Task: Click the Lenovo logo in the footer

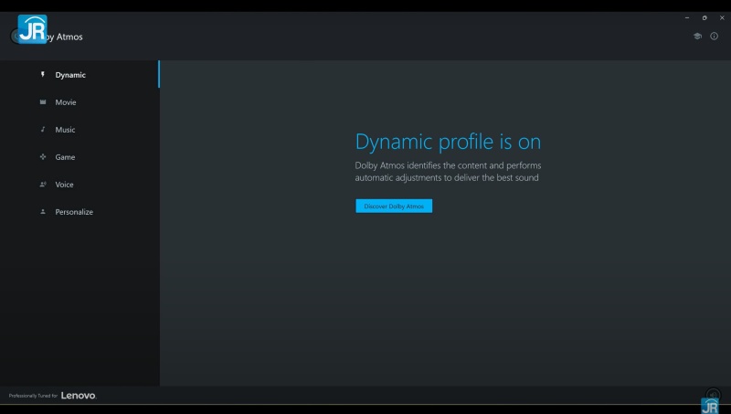Action: coord(79,396)
